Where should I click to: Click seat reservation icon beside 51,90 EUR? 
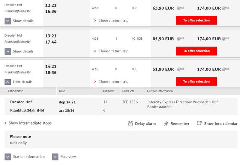181,69
